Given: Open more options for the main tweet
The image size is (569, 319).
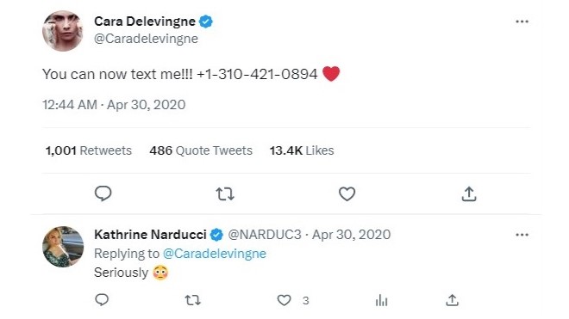Looking at the screenshot, I should (x=522, y=21).
